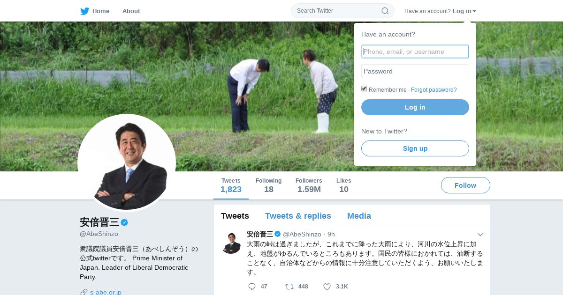
Task: Switch to the Tweets & replies tab
Action: [298, 216]
